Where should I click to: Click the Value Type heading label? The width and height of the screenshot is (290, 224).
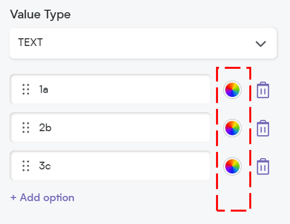pos(40,14)
